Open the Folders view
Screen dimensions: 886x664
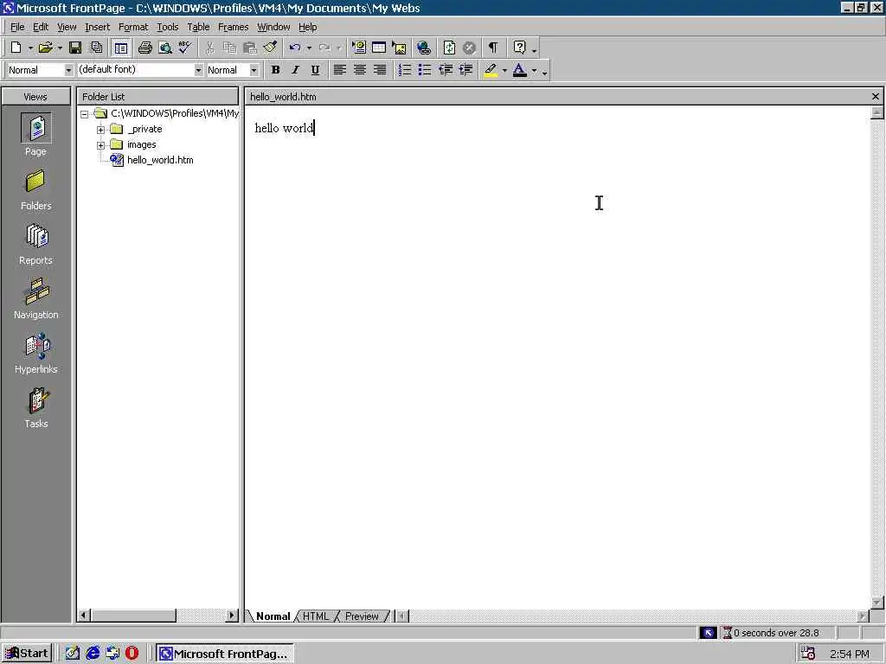click(x=35, y=189)
